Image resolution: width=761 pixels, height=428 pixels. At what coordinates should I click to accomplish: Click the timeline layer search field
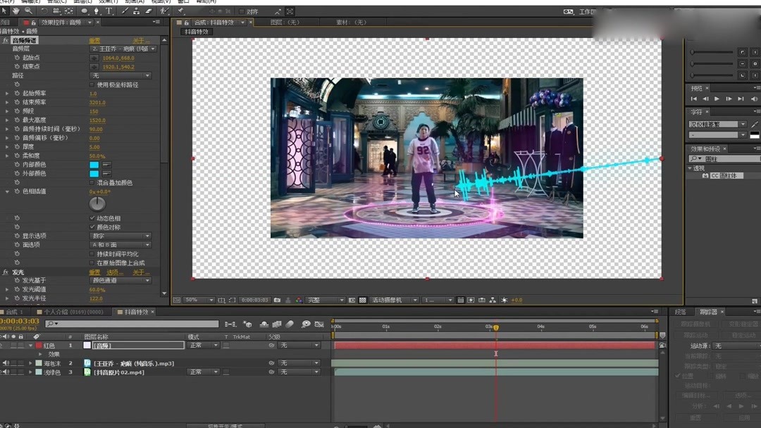pos(130,324)
